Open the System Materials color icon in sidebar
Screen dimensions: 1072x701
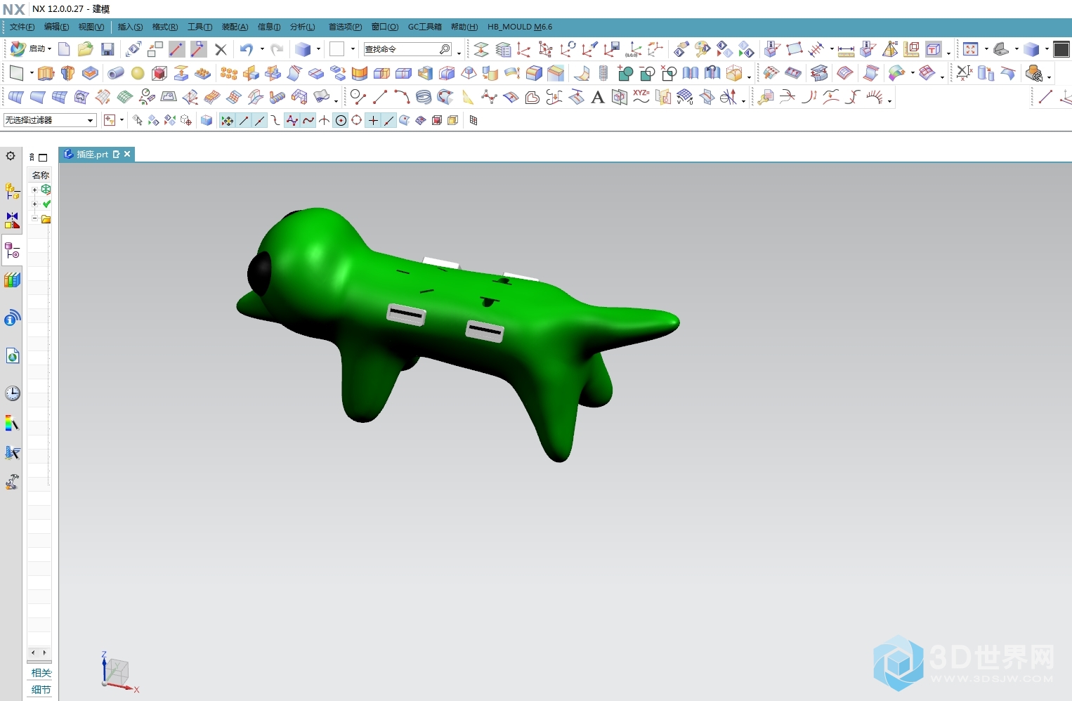tap(12, 423)
